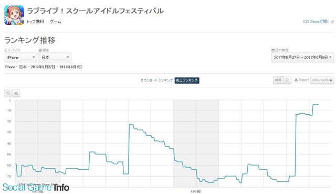Click the chart line peak near rank 5
Screen dimensions: 336x194
pos(316,104)
